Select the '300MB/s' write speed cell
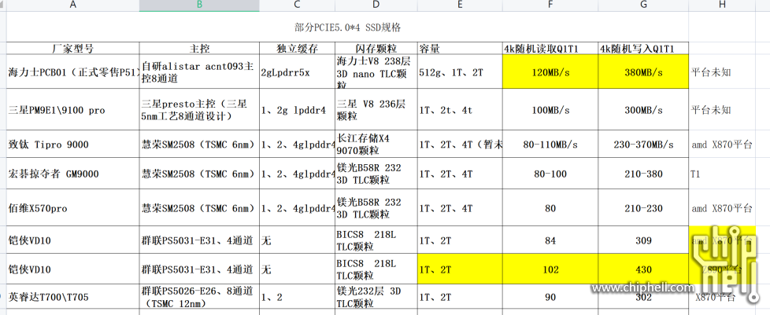The height and width of the screenshot is (315, 770). (643, 109)
